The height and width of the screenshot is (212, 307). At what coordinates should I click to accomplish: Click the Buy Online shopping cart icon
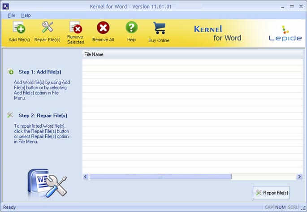pos(159,28)
